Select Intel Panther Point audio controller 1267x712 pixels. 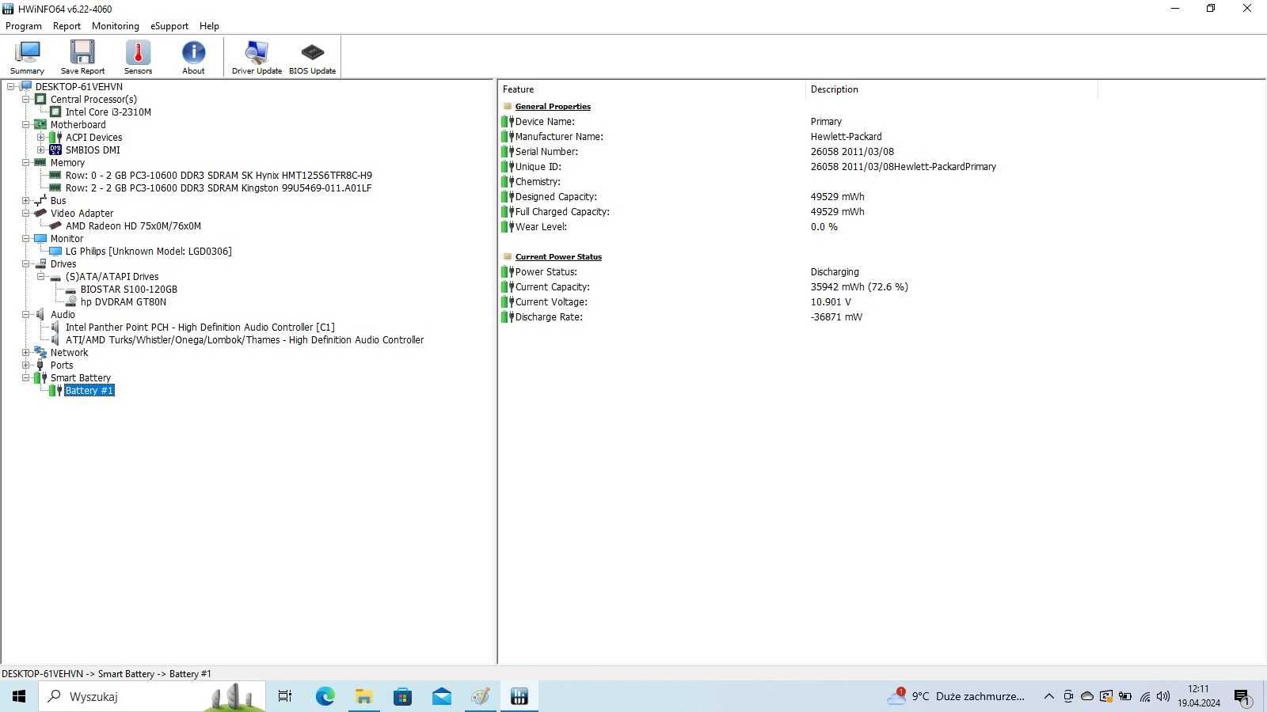pos(200,328)
